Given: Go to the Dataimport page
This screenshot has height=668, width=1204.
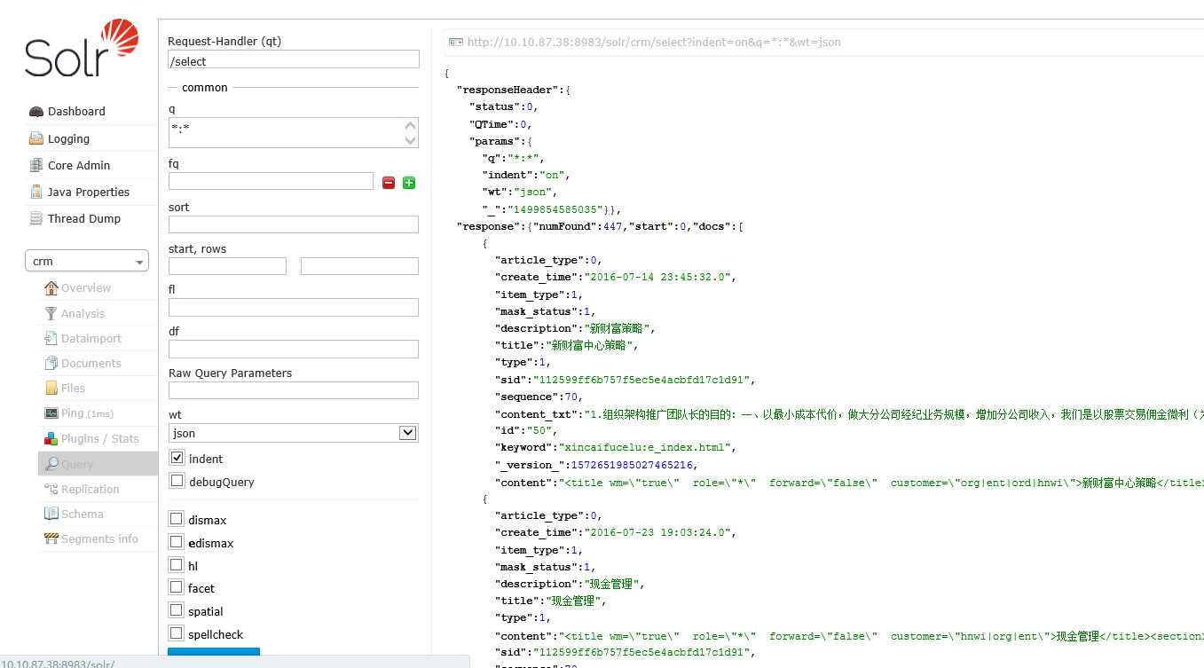Looking at the screenshot, I should click(x=91, y=338).
